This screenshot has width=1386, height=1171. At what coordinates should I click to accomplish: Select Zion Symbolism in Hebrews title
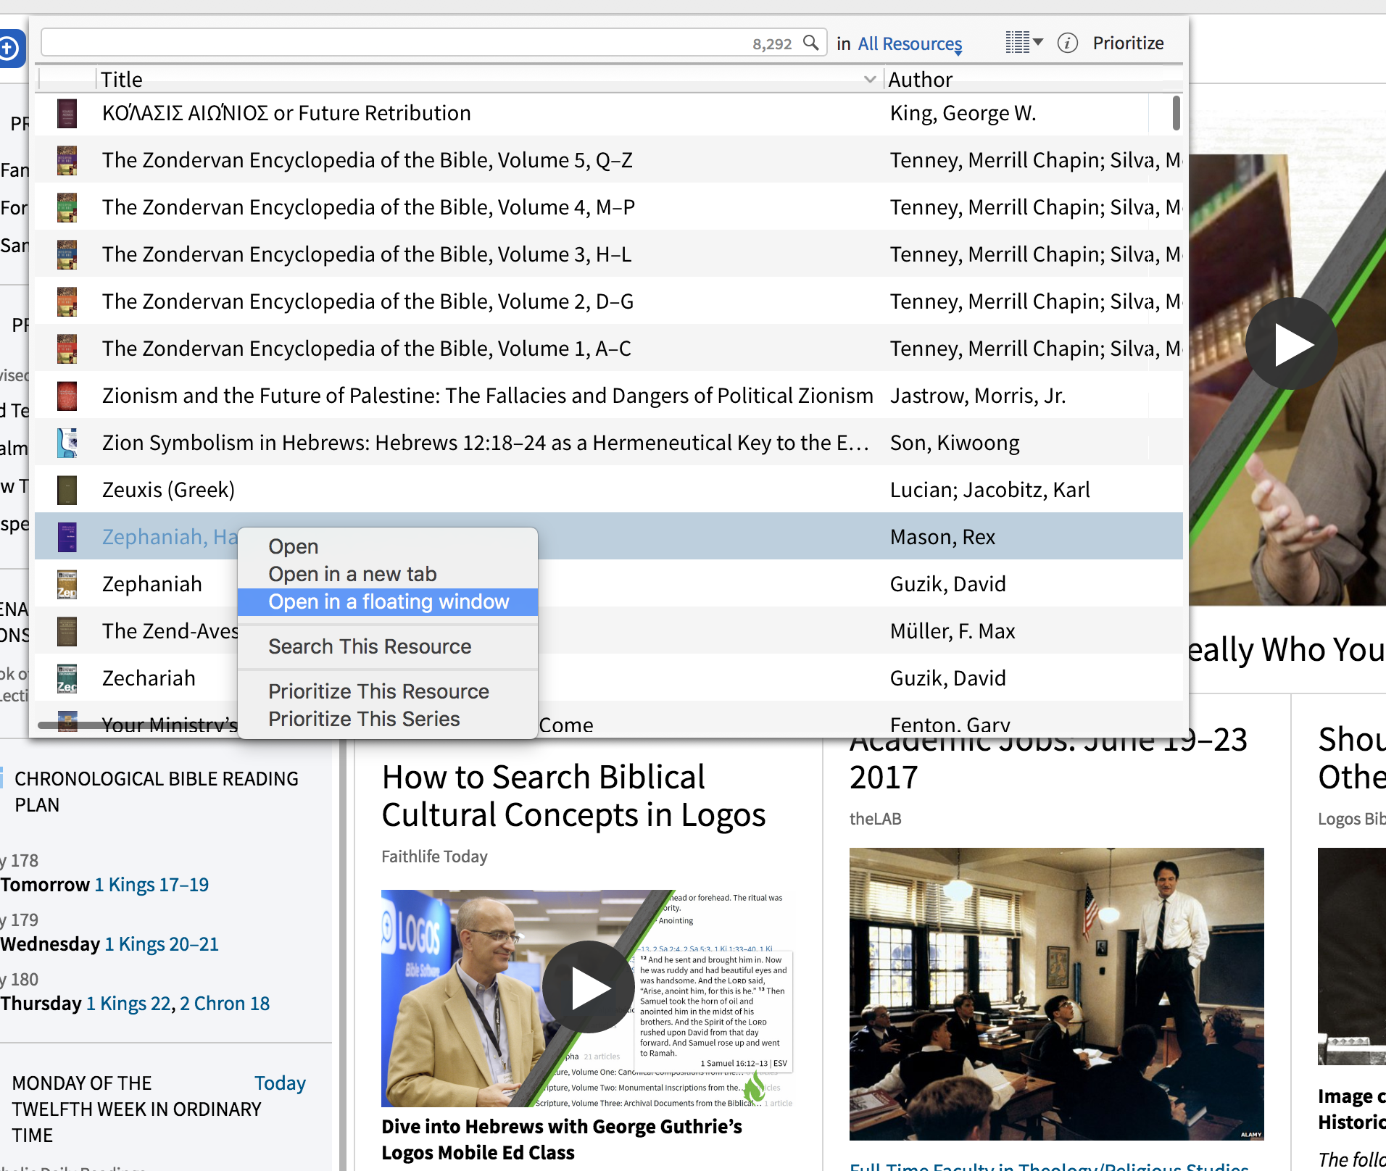coord(486,443)
